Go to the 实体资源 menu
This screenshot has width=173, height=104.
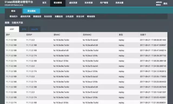89,3
